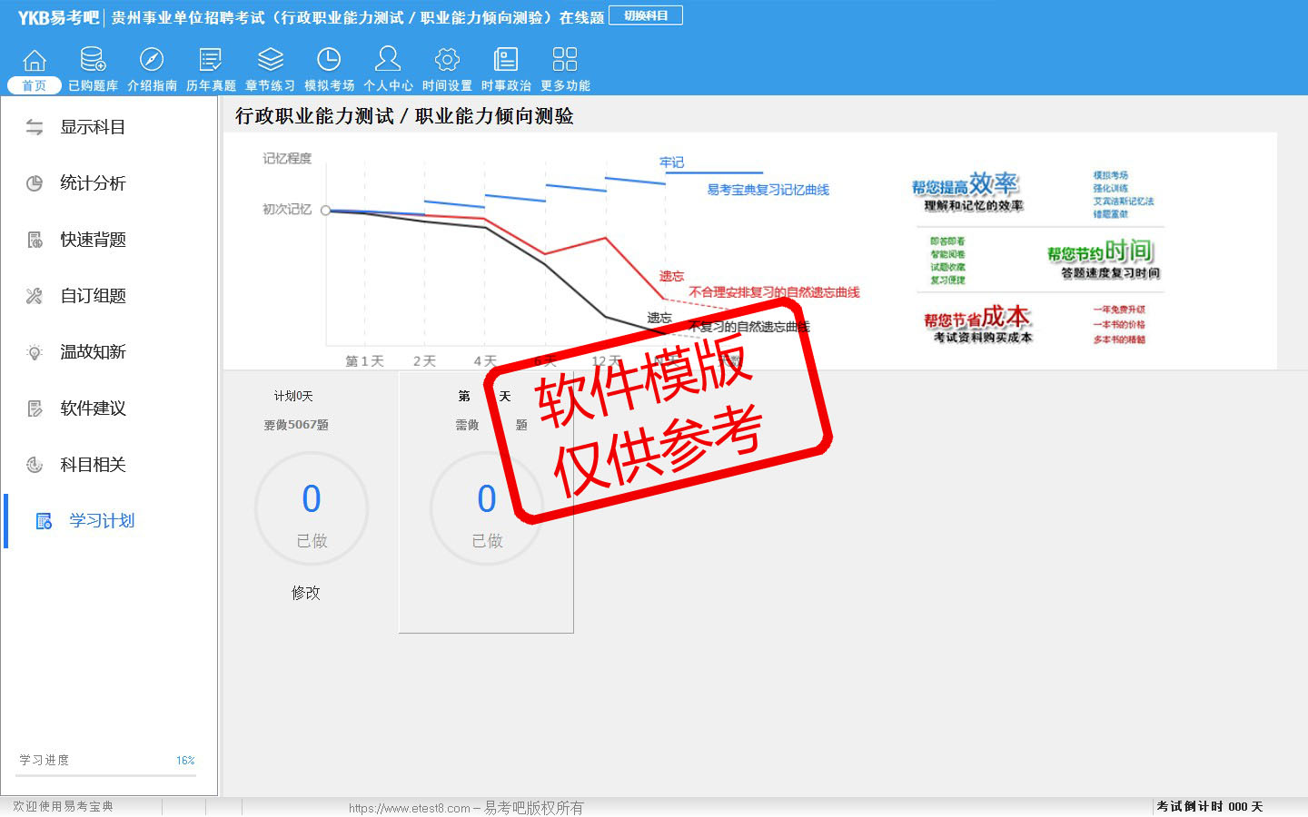Click the 首页 home icon
The image size is (1308, 817).
pos(35,60)
